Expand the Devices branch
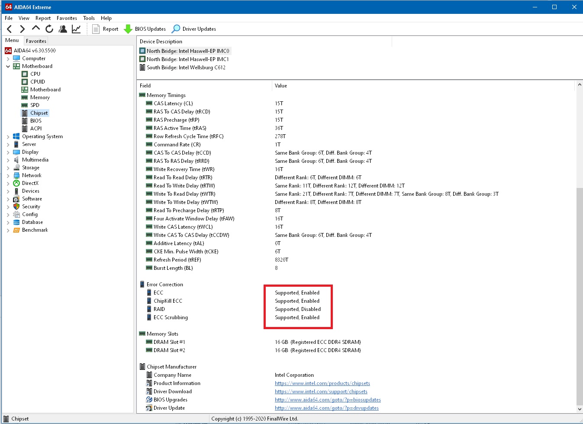 click(8, 191)
